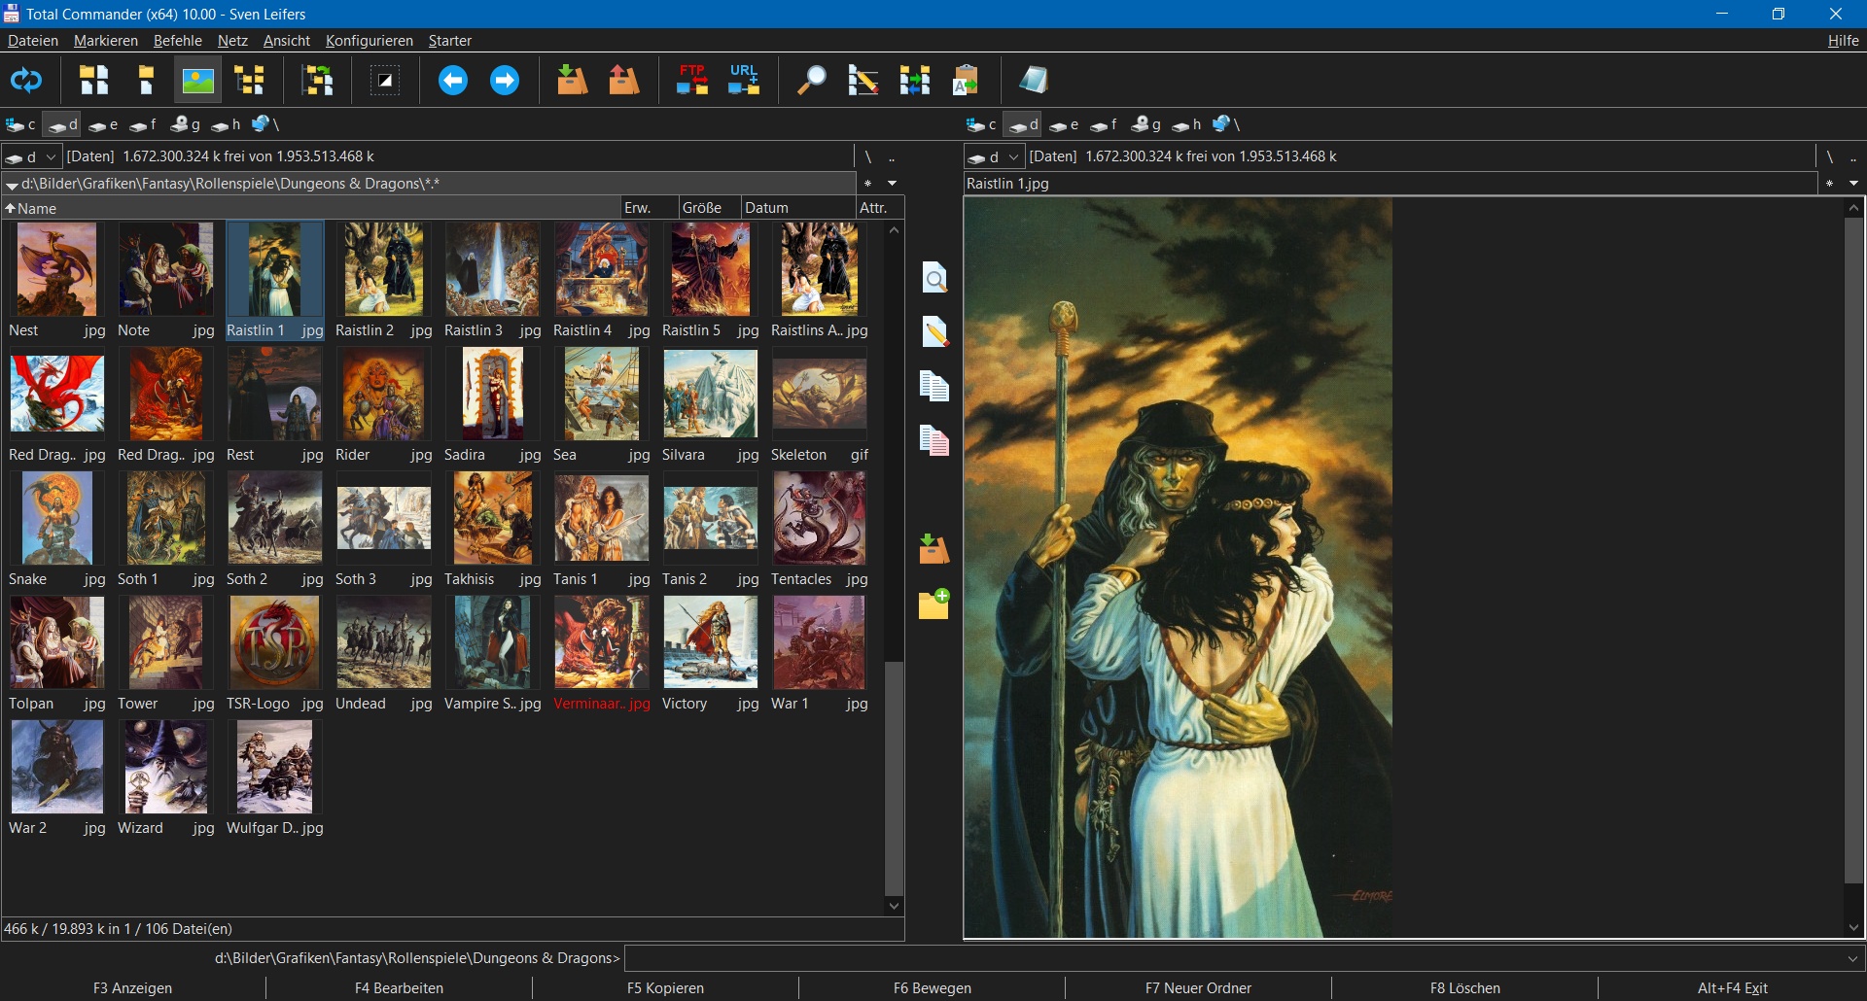Open the Markieren menu
Image resolution: width=1867 pixels, height=1001 pixels.
coord(106,41)
